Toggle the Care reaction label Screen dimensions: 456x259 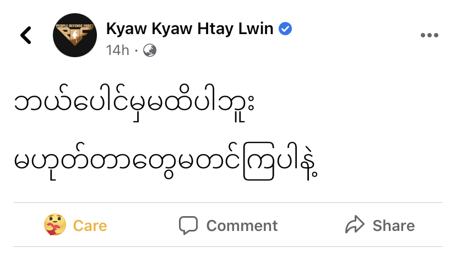90,225
